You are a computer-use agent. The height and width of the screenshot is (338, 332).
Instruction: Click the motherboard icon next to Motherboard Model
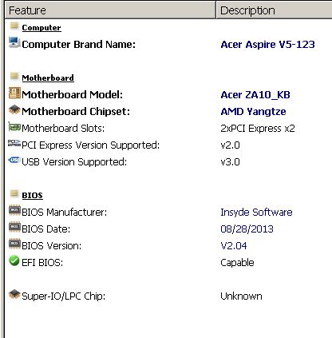pyautogui.click(x=14, y=93)
